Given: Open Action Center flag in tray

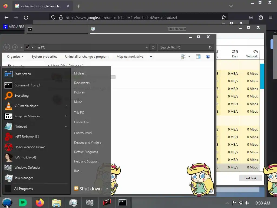Looking at the screenshot, I should tap(234, 203).
